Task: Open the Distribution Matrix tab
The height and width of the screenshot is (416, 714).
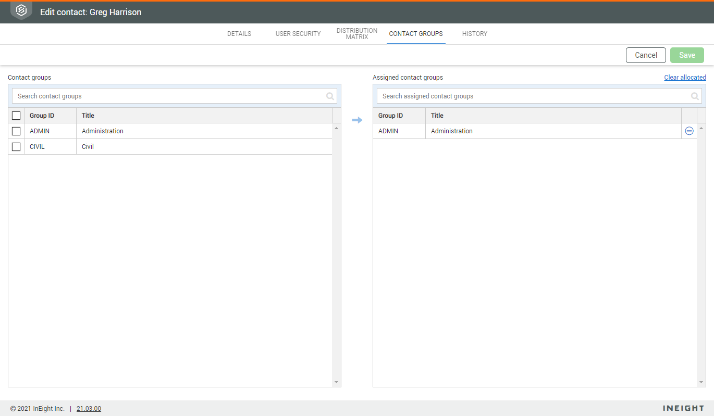Action: pyautogui.click(x=357, y=34)
